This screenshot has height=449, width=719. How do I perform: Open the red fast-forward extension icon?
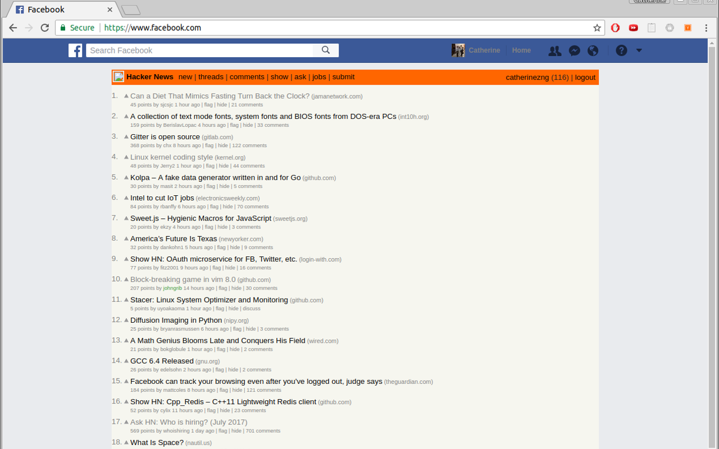pyautogui.click(x=634, y=28)
